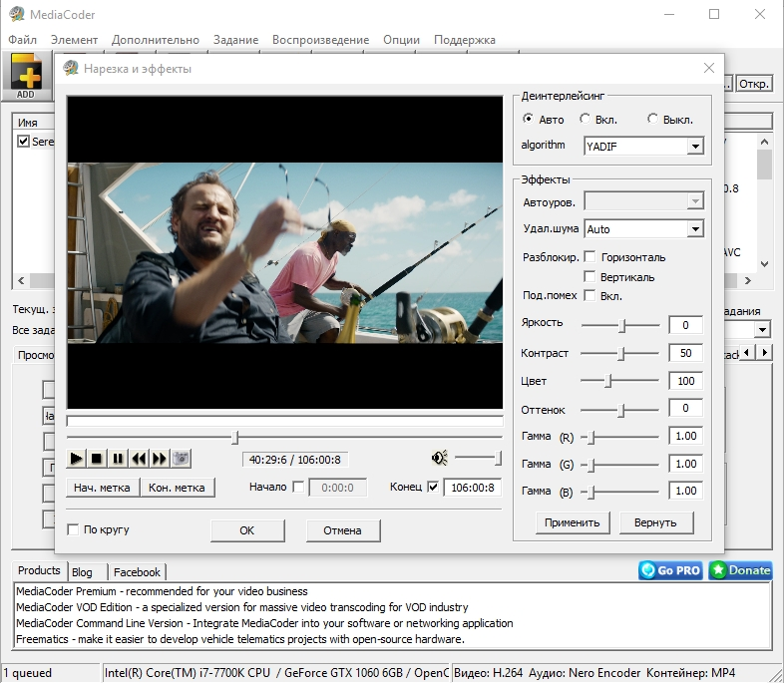
Task: Enable Вертикаль deblocking checkbox
Action: coord(590,276)
